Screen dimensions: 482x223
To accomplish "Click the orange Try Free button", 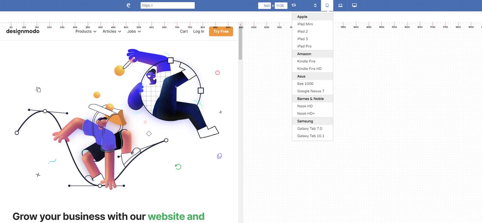I will pyautogui.click(x=221, y=32).
